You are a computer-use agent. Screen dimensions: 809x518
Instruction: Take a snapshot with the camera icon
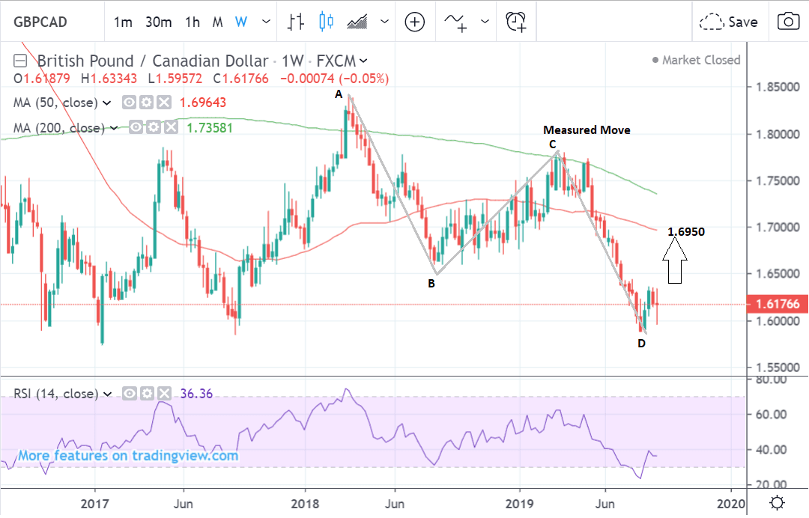click(x=788, y=22)
